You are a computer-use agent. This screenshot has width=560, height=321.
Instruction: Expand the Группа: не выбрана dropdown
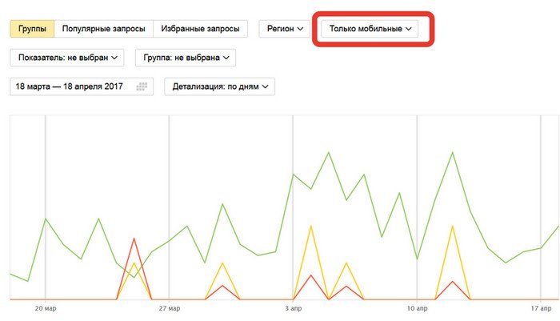click(186, 58)
